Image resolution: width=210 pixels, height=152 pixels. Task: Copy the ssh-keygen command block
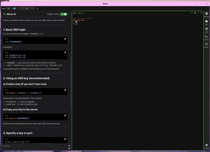[65, 90]
